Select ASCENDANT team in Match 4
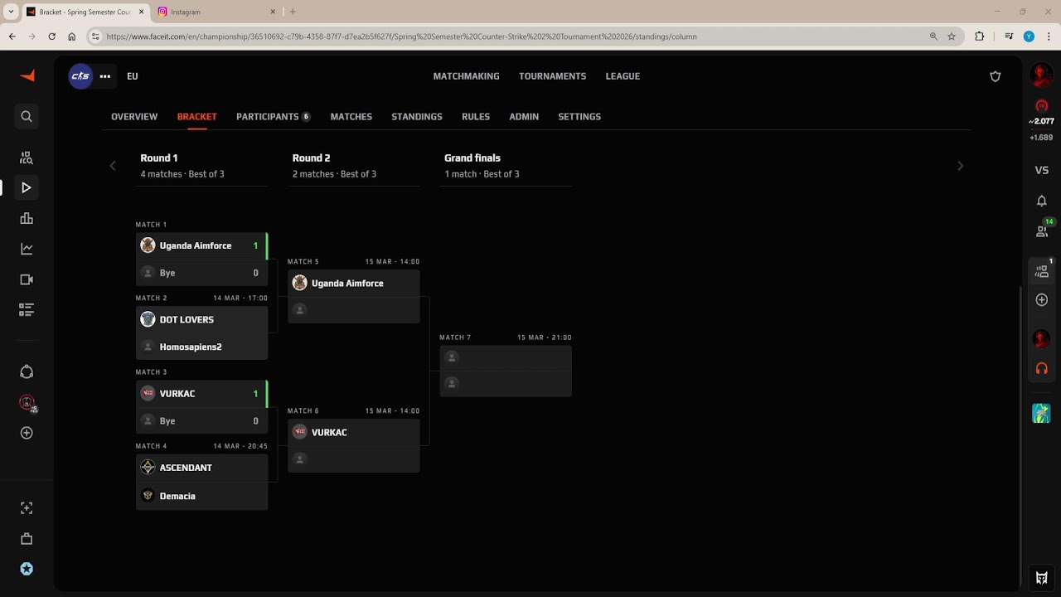The image size is (1061, 597). tap(201, 468)
